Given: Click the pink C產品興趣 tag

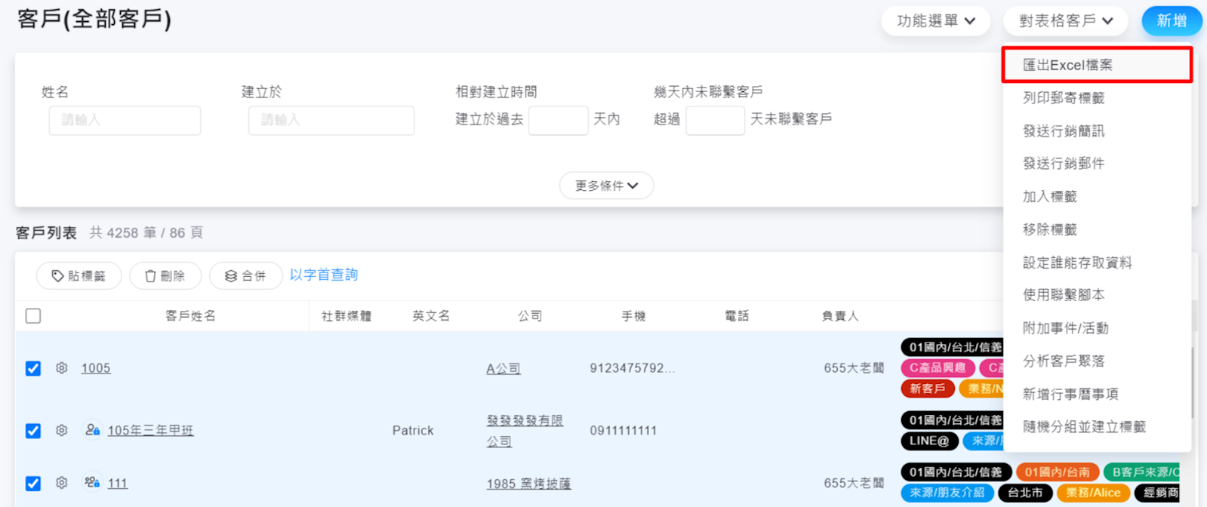Looking at the screenshot, I should click(937, 368).
